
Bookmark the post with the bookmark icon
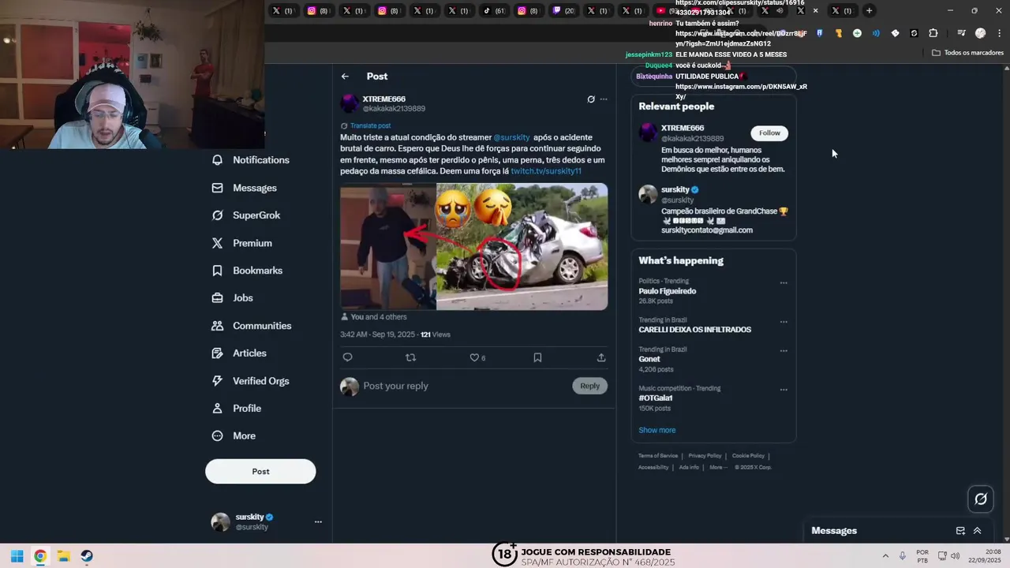[537, 357]
